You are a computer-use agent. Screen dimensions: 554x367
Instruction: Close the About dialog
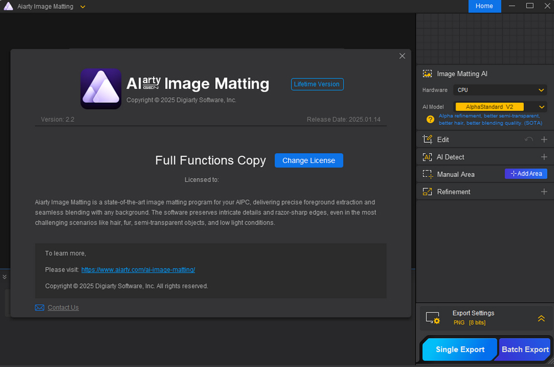[402, 56]
